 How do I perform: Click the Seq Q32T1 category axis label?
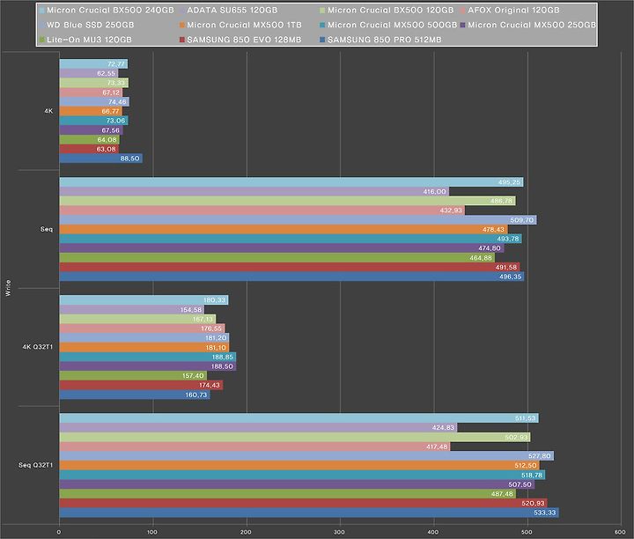click(x=35, y=465)
